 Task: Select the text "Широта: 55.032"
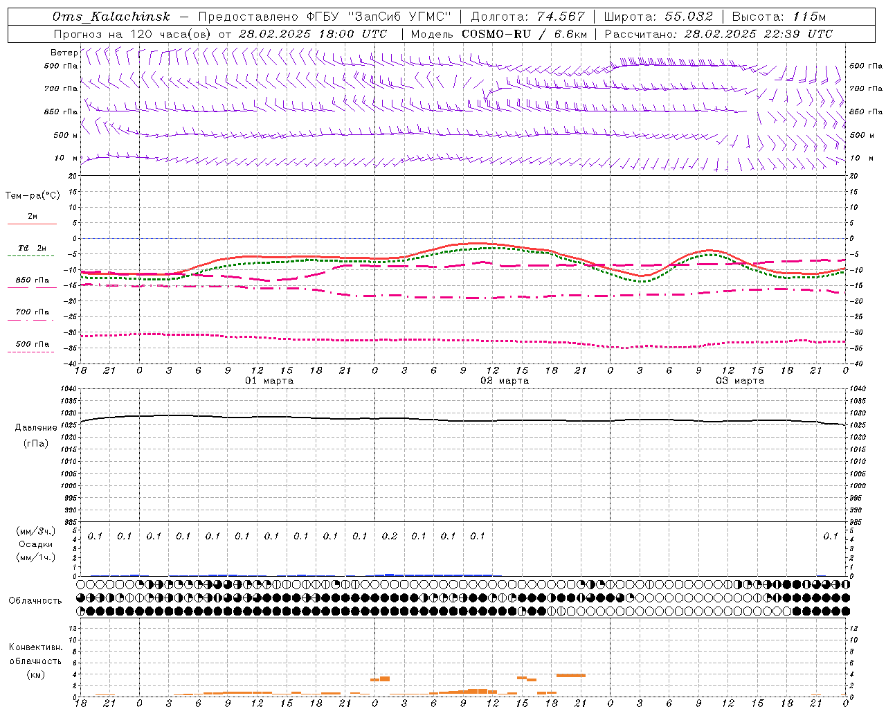[658, 17]
